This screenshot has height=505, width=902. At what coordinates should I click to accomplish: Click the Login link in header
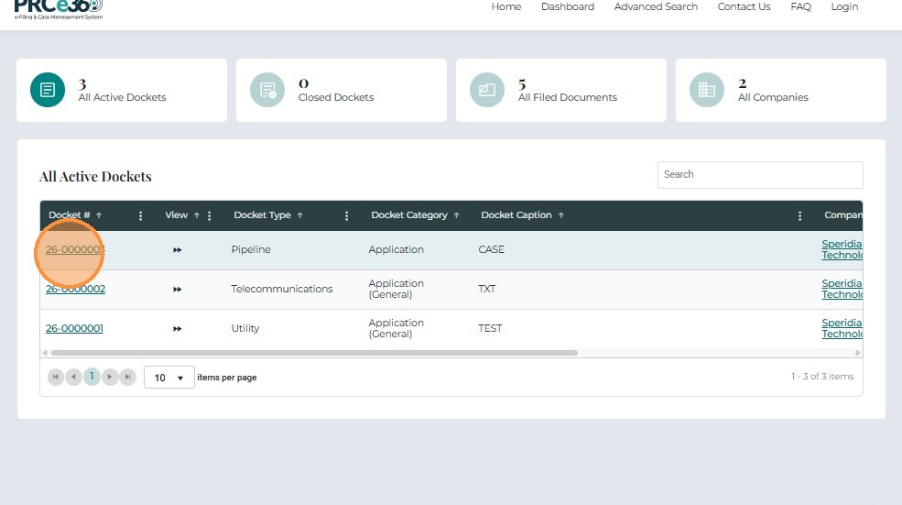point(844,7)
